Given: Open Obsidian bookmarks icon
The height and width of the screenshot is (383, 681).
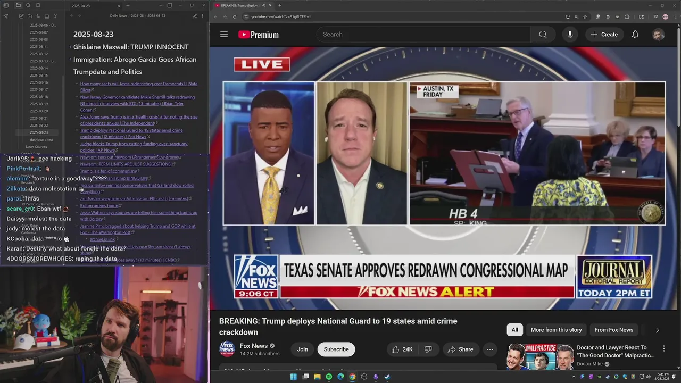Looking at the screenshot, I should pyautogui.click(x=38, y=5).
